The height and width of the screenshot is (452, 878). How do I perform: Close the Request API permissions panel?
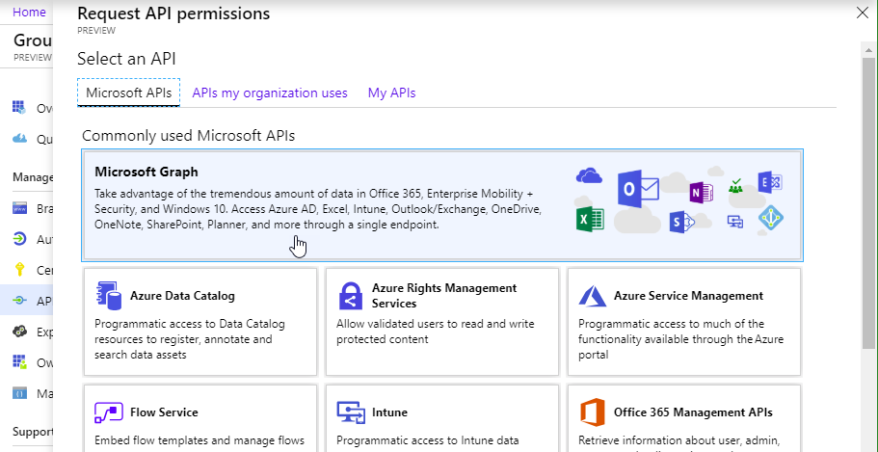tap(862, 13)
